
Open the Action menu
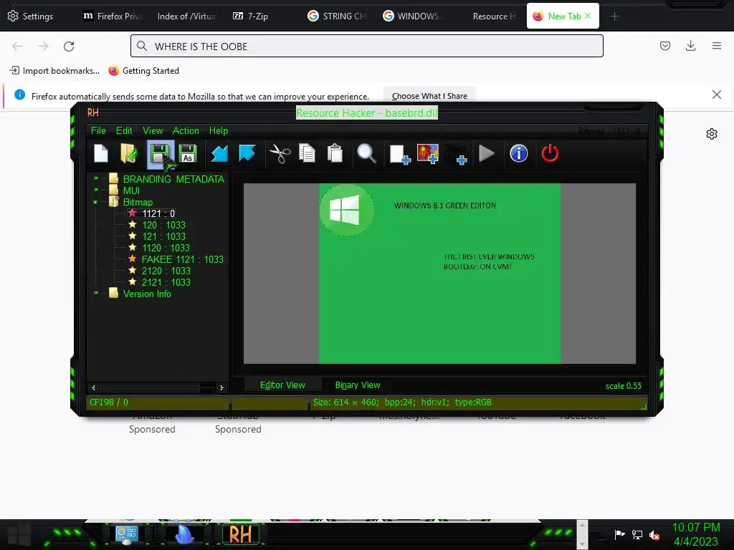click(186, 130)
